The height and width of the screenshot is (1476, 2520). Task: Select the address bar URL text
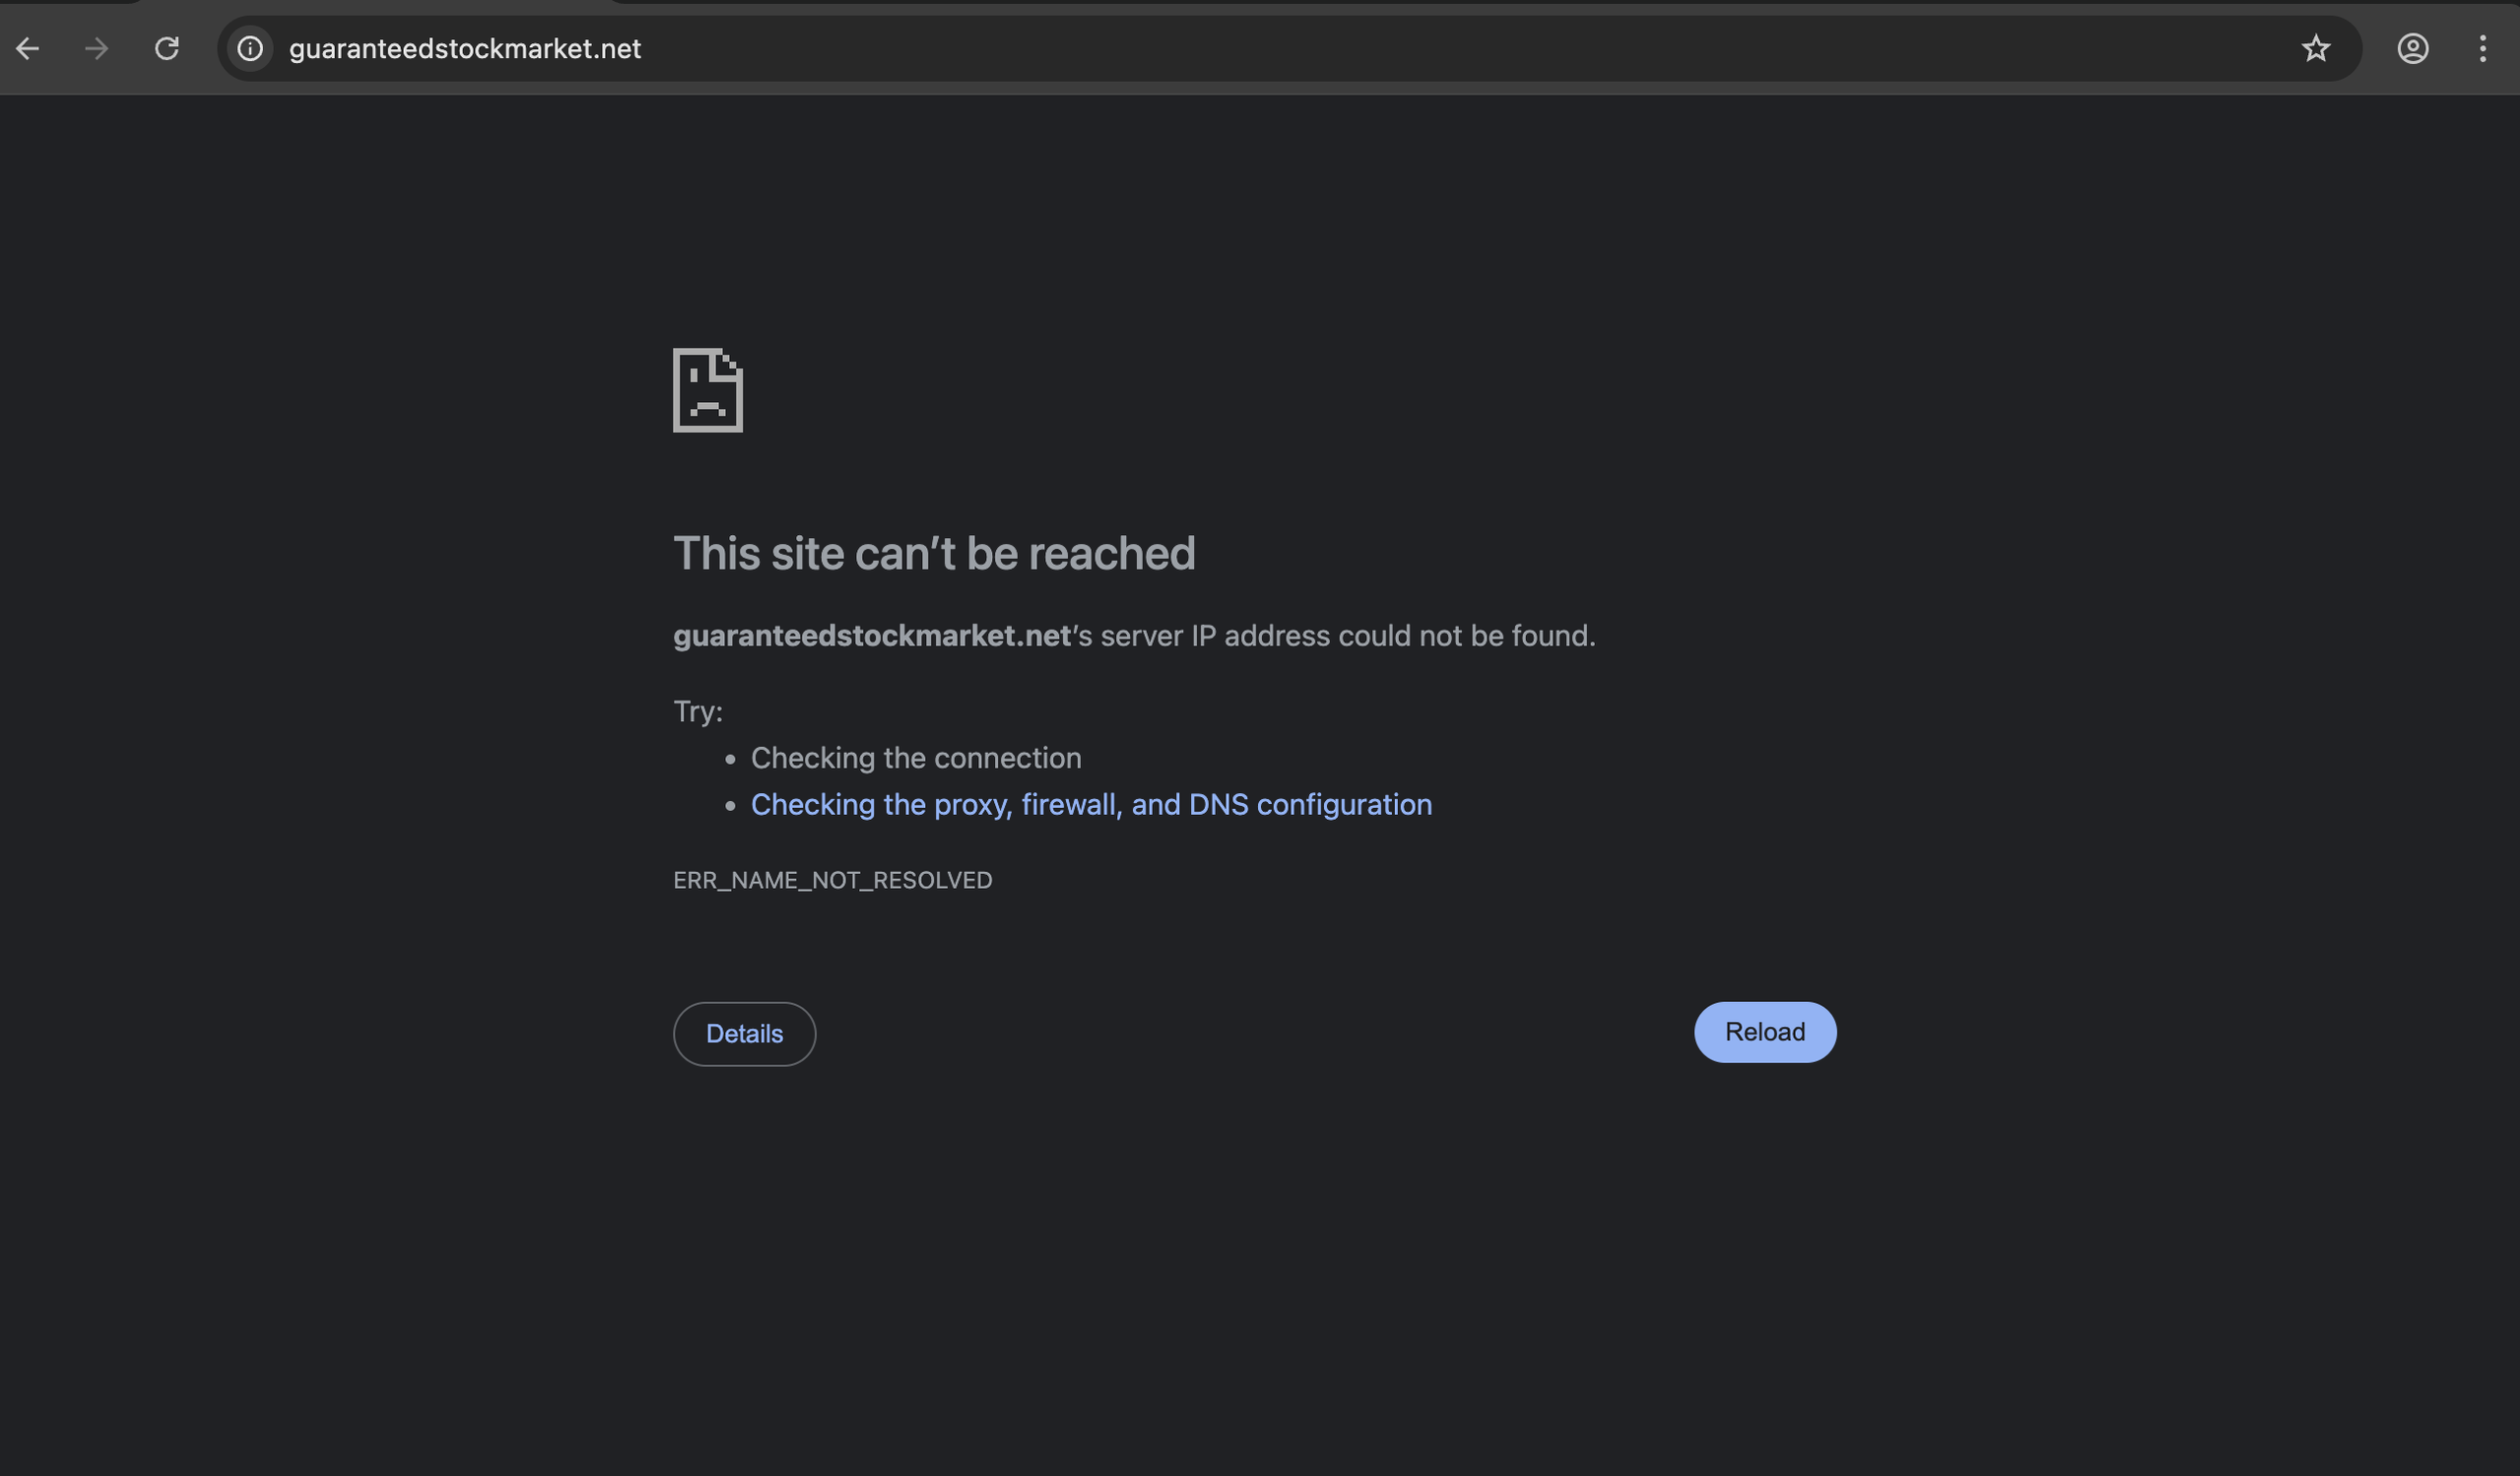click(x=464, y=48)
